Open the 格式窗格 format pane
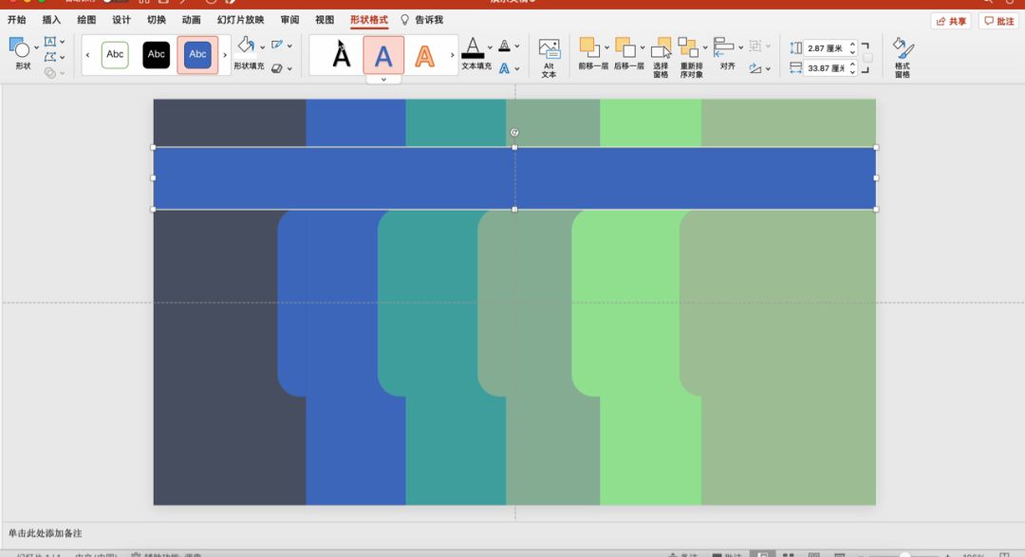The width and height of the screenshot is (1025, 557). (903, 58)
